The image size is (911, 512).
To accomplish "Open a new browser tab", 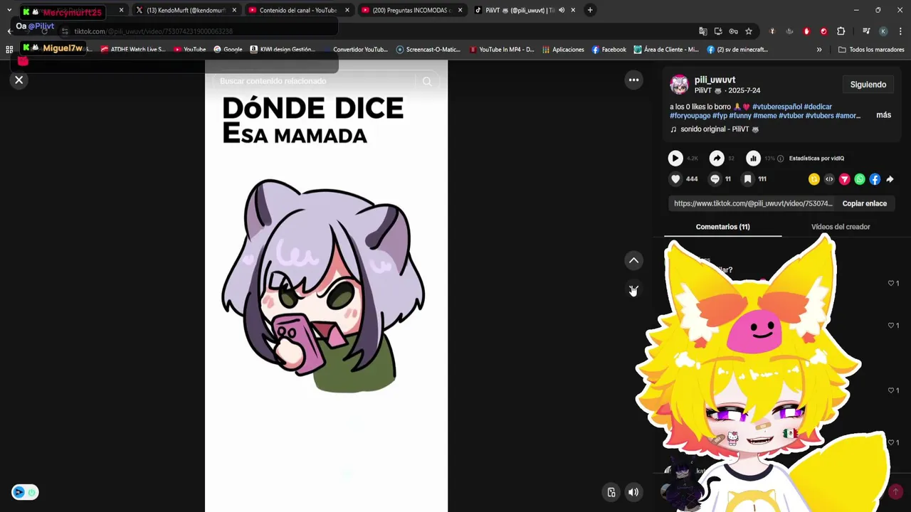I will click(590, 11).
